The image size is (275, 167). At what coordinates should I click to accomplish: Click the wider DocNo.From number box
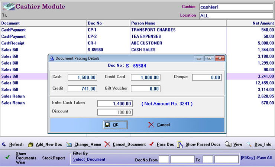(182, 159)
